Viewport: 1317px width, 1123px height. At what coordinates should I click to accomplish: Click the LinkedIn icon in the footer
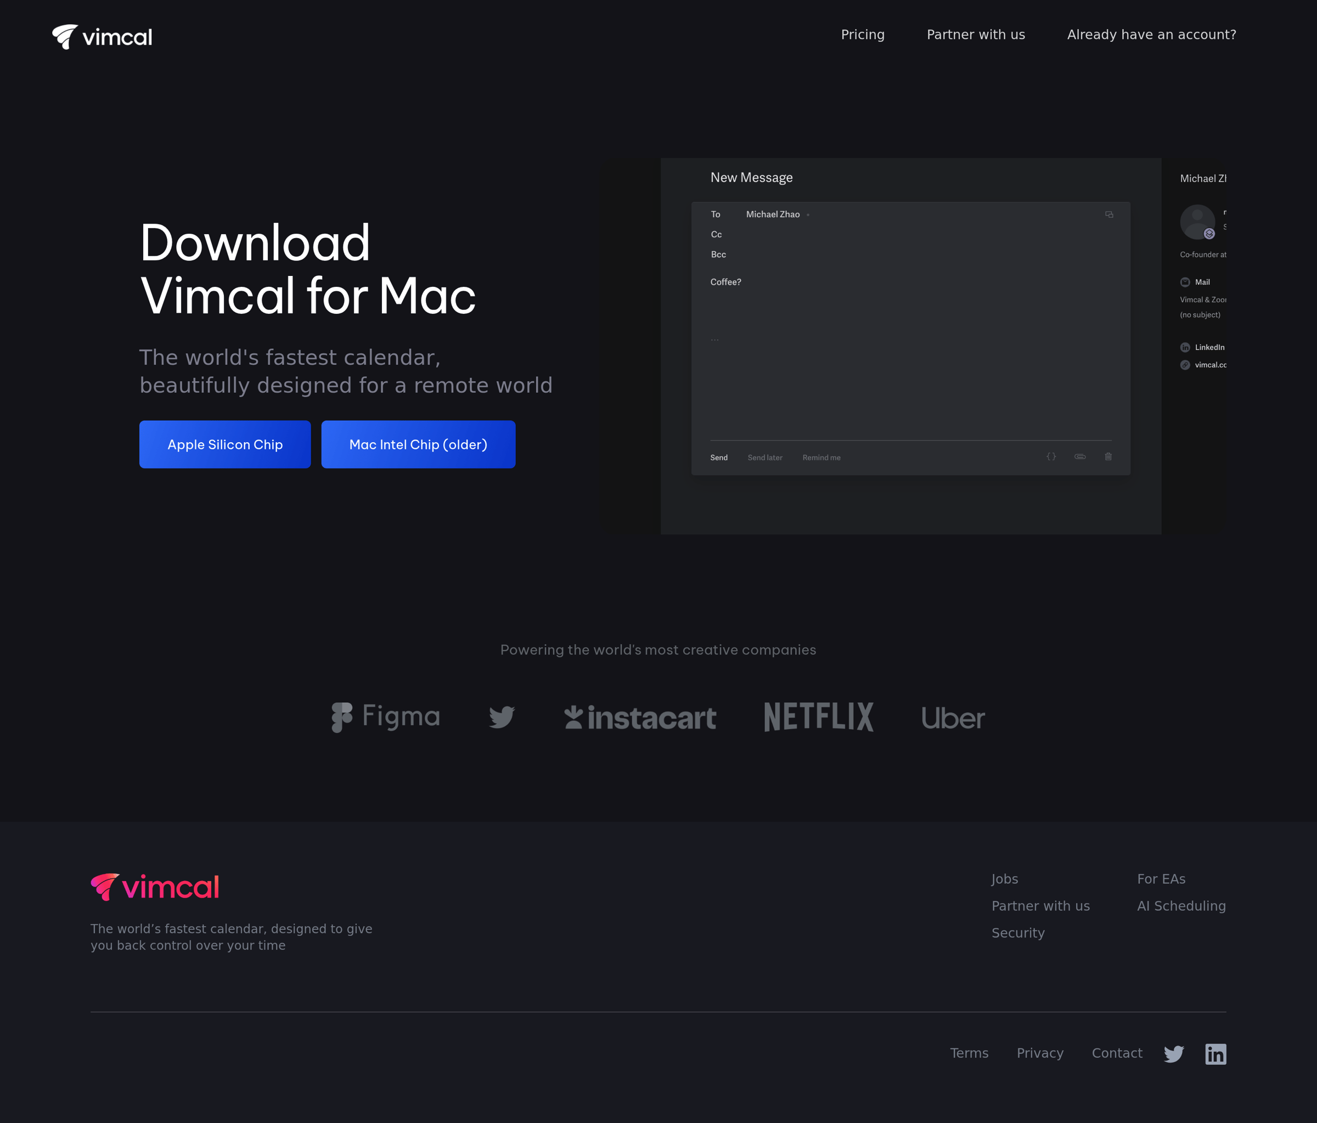1215,1054
